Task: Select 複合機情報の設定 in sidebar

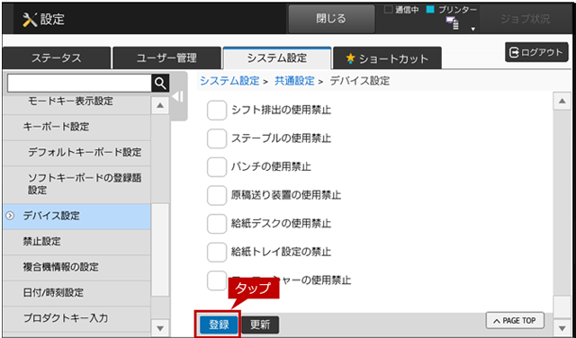Action: [76, 268]
